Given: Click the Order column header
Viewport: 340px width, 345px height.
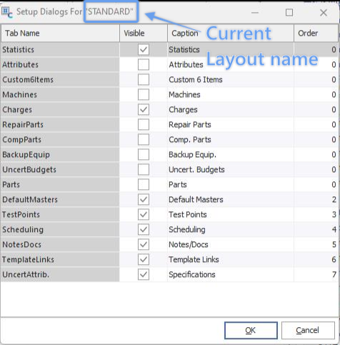Looking at the screenshot, I should pos(316,33).
